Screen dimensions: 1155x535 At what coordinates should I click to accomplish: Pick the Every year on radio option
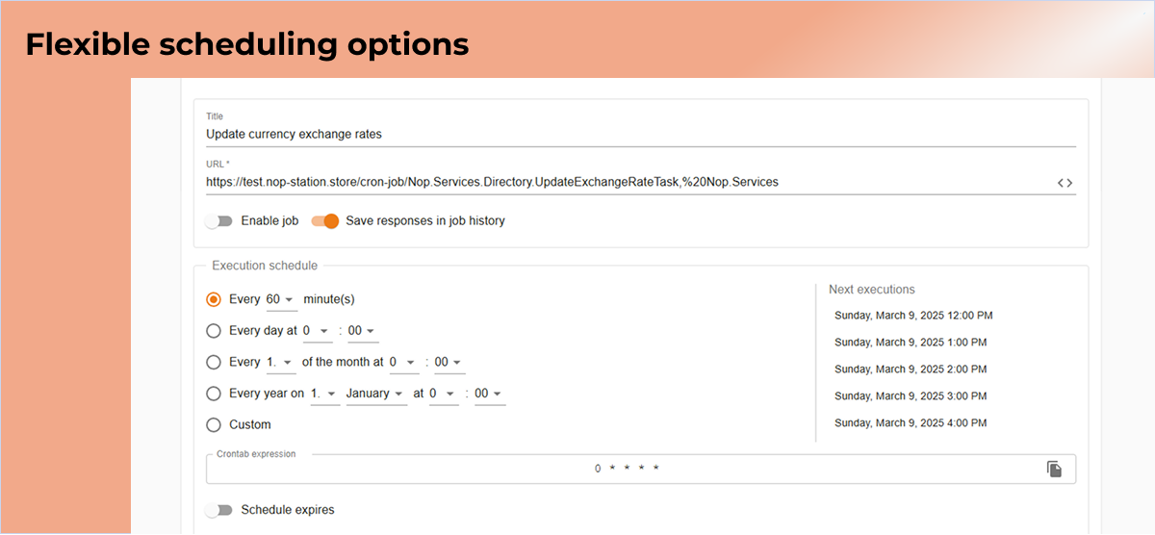(214, 394)
